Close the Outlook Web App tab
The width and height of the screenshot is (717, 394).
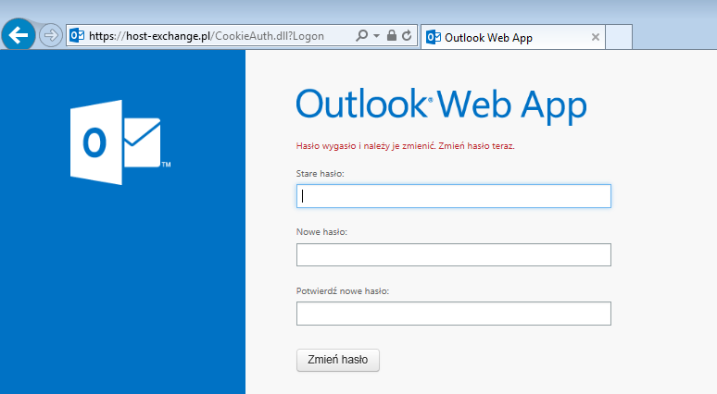click(x=596, y=37)
